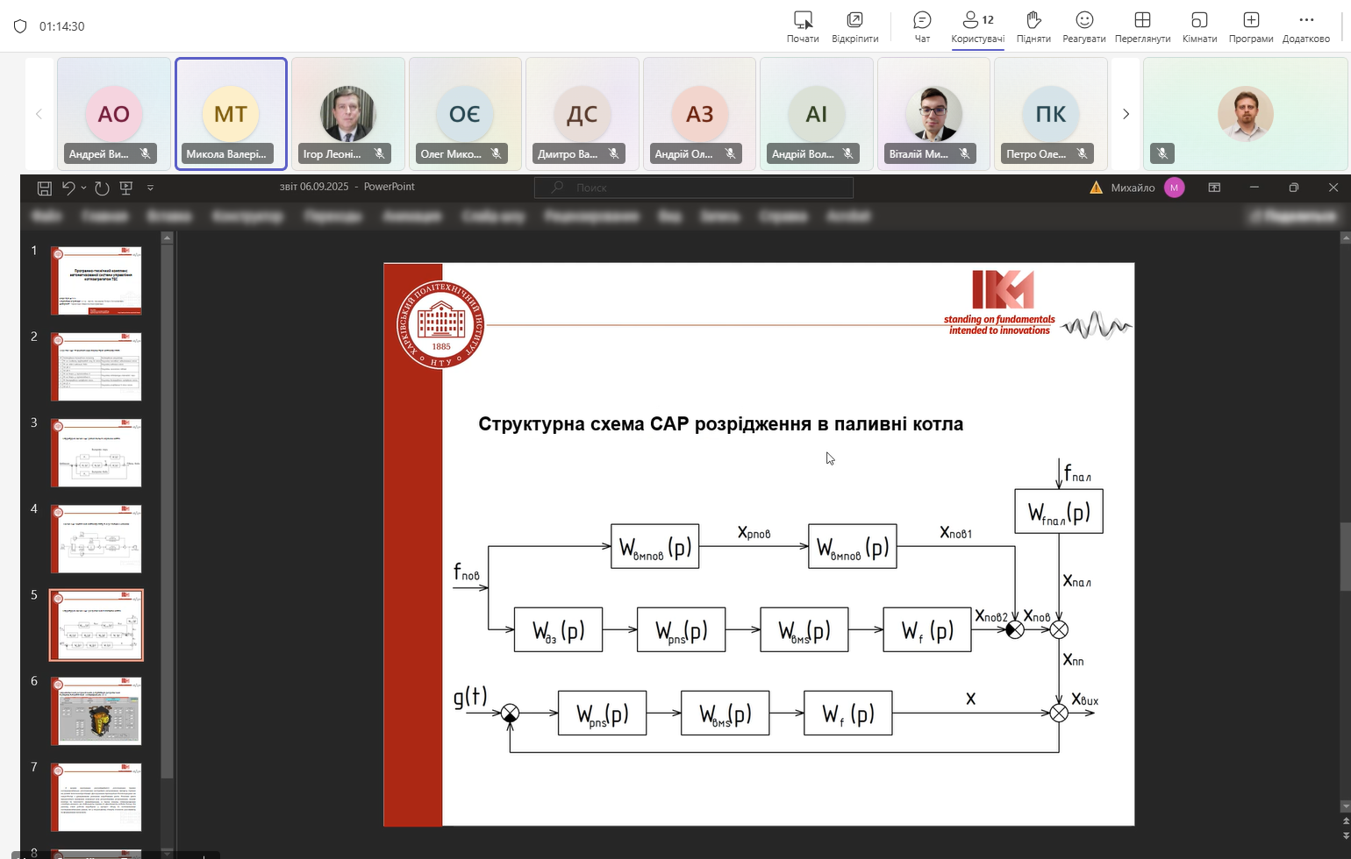Open the Чат meeting chat panel
The image size is (1351, 859).
click(922, 26)
